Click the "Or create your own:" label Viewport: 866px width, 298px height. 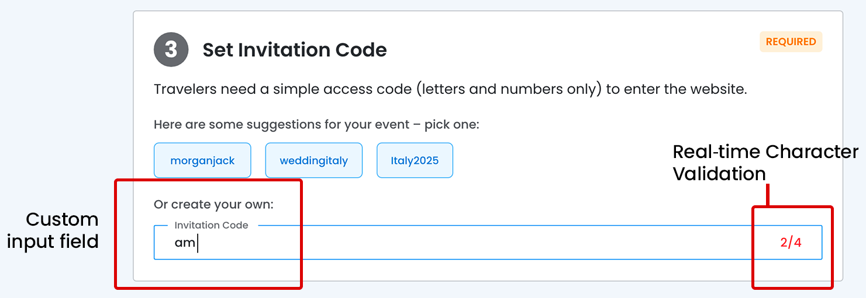(x=213, y=205)
